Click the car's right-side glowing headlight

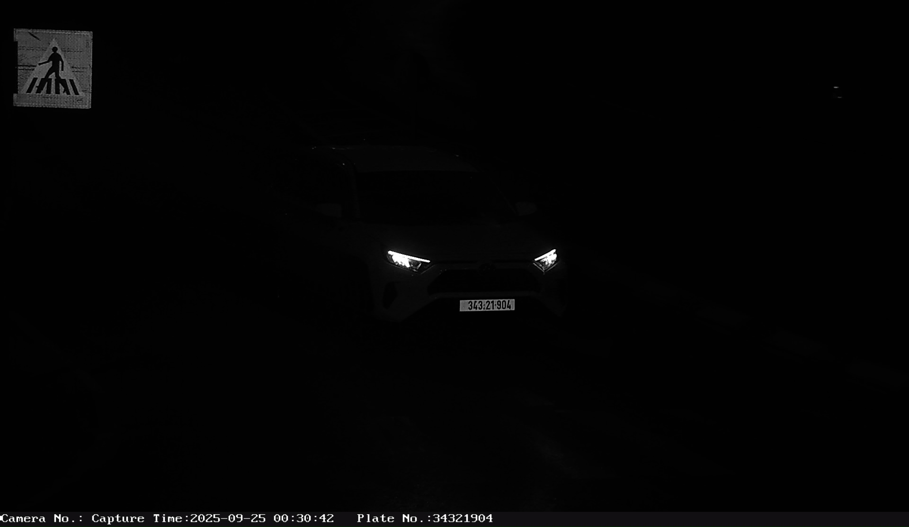546,260
